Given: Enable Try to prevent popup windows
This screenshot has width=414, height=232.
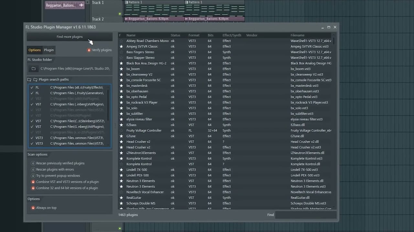Looking at the screenshot, I should click(33, 176).
